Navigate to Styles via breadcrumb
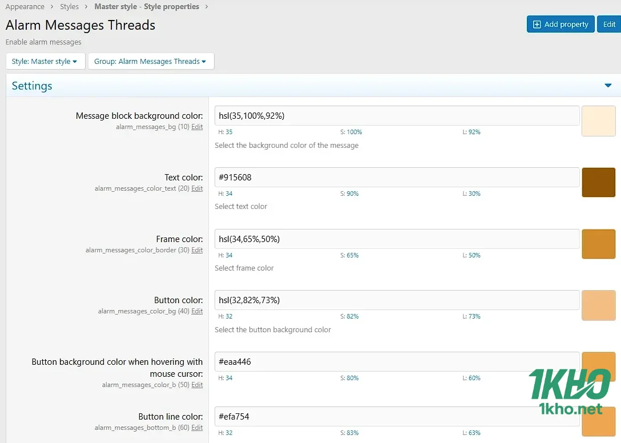Screen dimensions: 621x443 click(x=69, y=6)
